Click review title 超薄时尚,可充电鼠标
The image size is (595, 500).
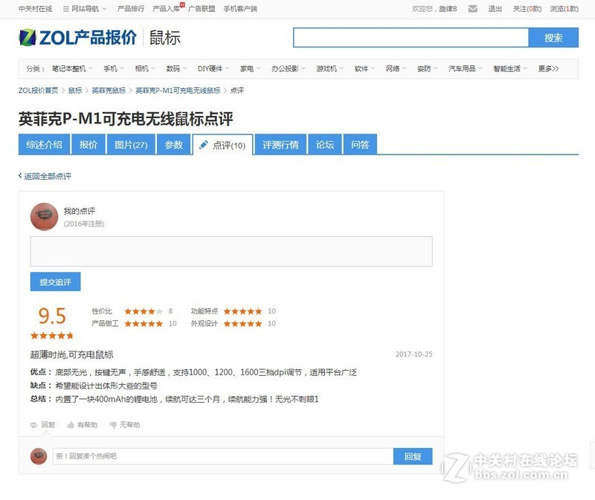[71, 354]
